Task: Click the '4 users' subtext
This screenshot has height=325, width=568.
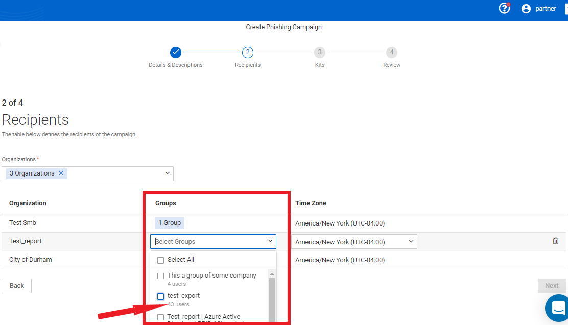Action: (176, 284)
